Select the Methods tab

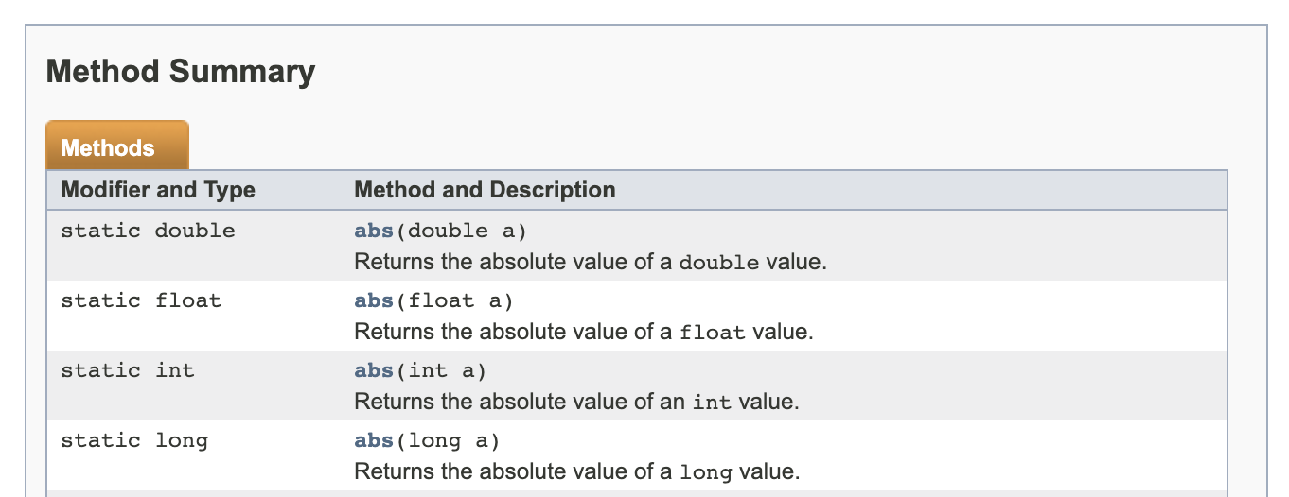click(x=108, y=148)
